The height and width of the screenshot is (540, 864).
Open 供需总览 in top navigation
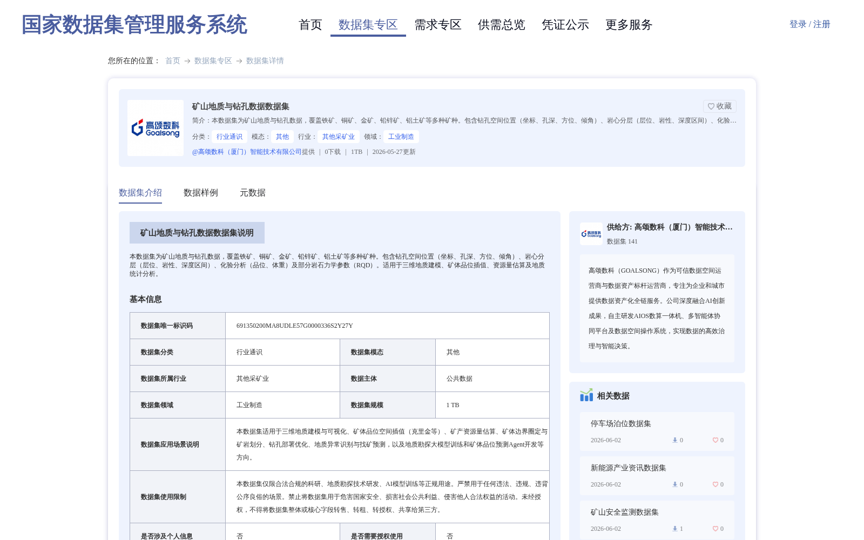502,25
